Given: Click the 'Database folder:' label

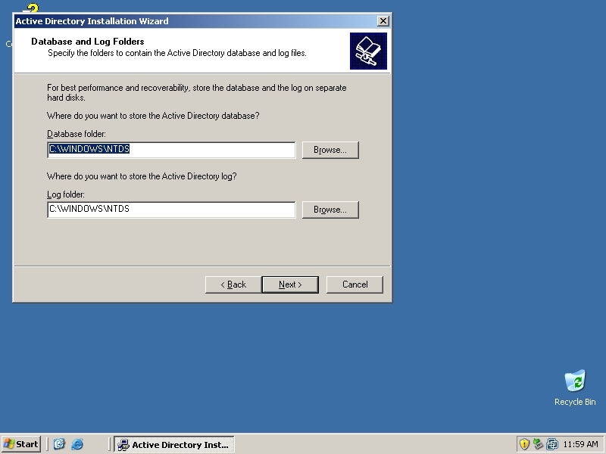Looking at the screenshot, I should click(77, 134).
